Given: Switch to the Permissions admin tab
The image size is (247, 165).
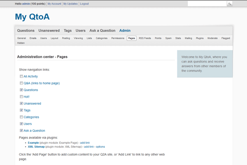Looking at the screenshot, I should click(118, 38).
